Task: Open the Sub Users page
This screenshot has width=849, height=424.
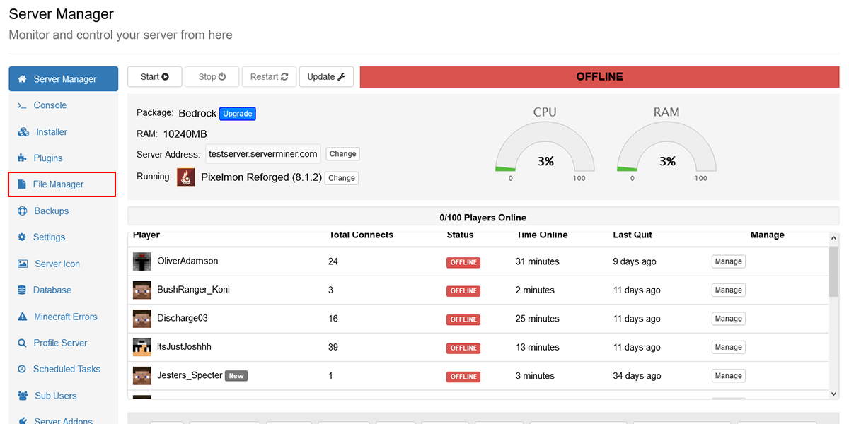Action: [63, 396]
